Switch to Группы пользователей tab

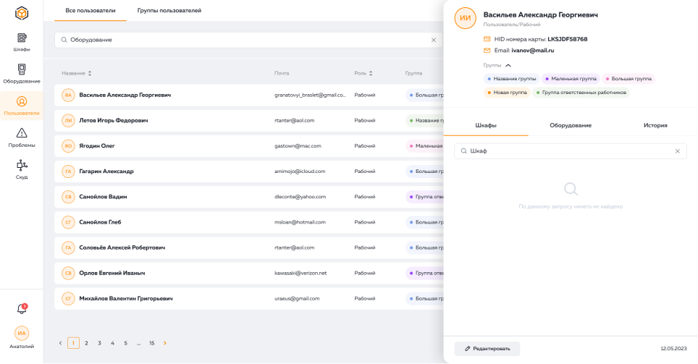(169, 11)
